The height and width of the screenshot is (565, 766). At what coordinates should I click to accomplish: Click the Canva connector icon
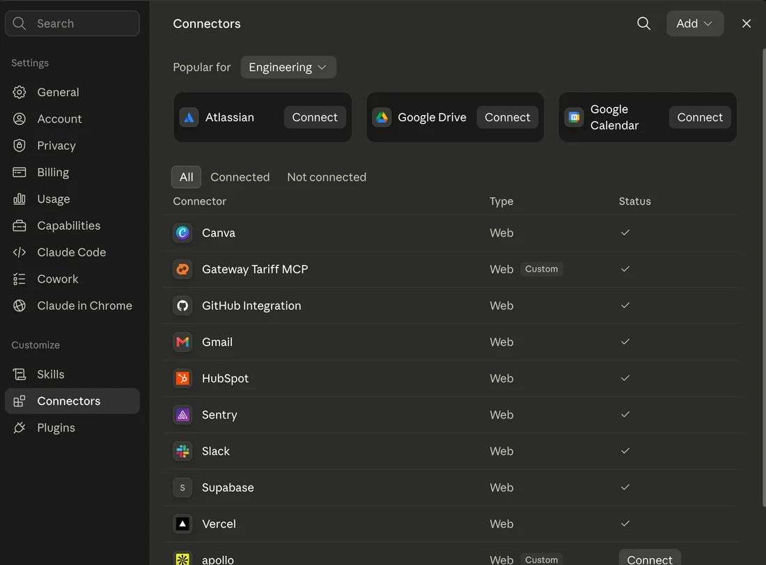click(x=182, y=233)
